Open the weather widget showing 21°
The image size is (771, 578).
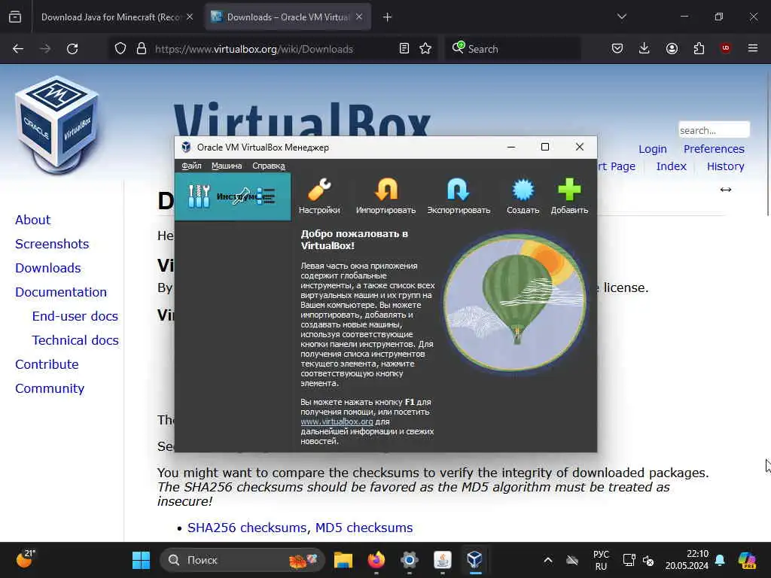[x=25, y=559]
